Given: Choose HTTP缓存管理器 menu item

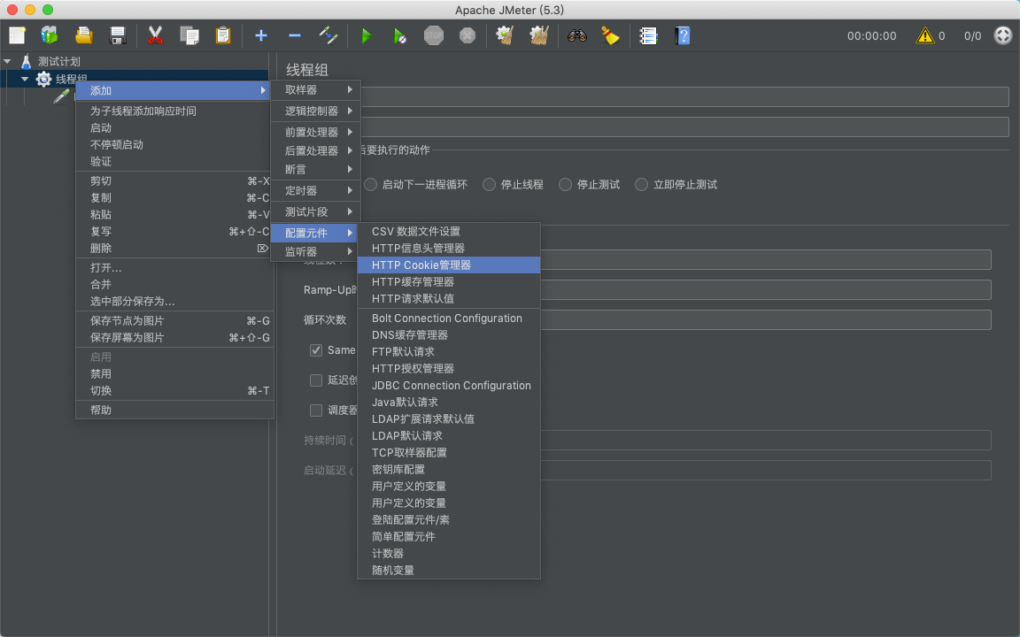Looking at the screenshot, I should (x=449, y=282).
